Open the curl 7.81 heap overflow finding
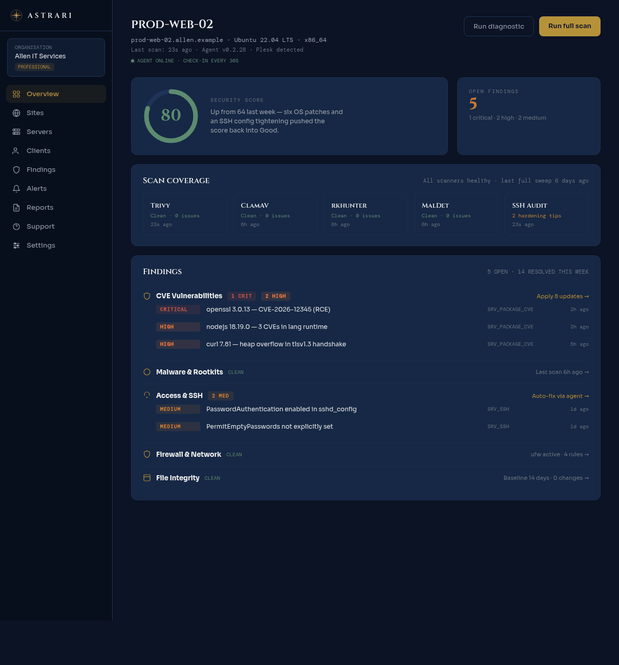This screenshot has width=619, height=665. click(372, 344)
